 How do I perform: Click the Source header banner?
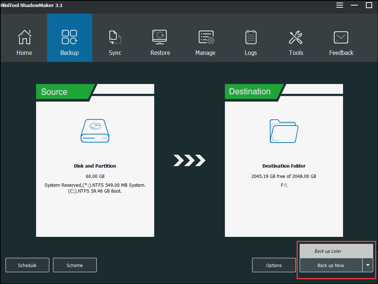65,92
